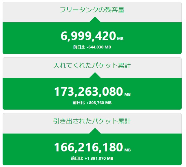Click the triangle pointer under フリータンクの残容量
The width and height of the screenshot is (186, 167).
click(95, 20)
